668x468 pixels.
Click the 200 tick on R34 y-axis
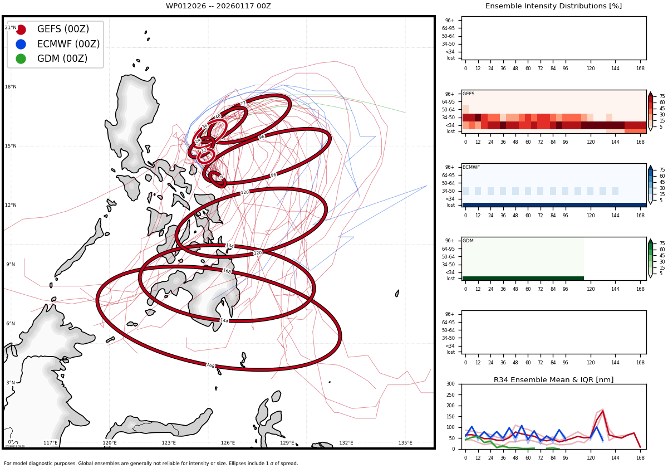[450, 406]
